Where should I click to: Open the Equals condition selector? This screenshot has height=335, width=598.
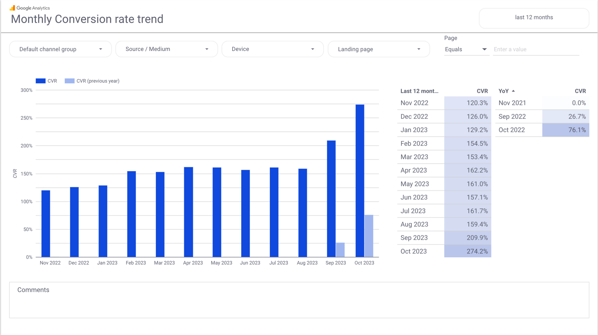(x=466, y=49)
